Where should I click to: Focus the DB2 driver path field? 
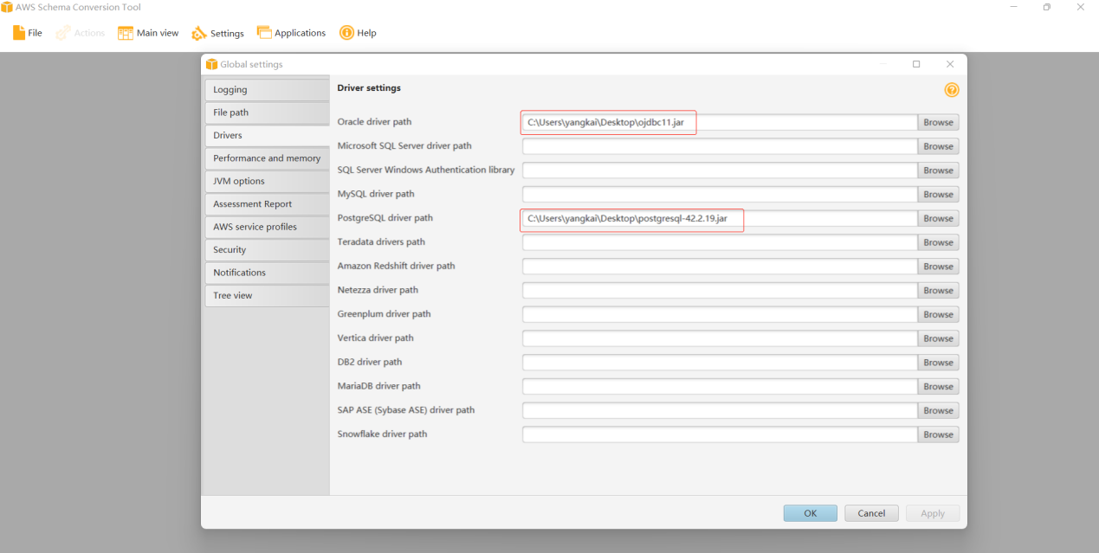coord(720,363)
